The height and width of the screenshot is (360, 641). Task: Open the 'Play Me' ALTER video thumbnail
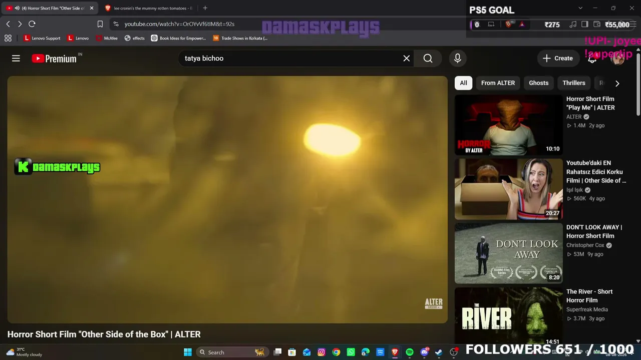pyautogui.click(x=509, y=125)
